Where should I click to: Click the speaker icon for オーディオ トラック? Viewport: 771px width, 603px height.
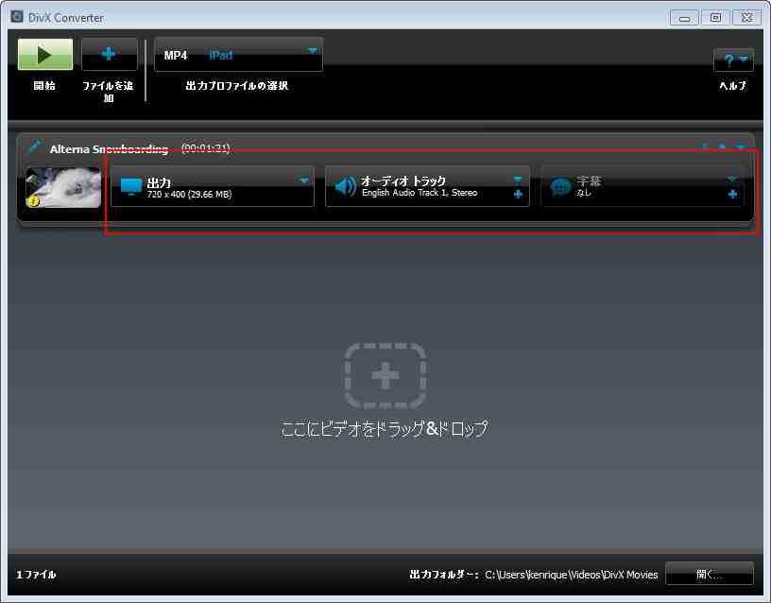coord(345,186)
